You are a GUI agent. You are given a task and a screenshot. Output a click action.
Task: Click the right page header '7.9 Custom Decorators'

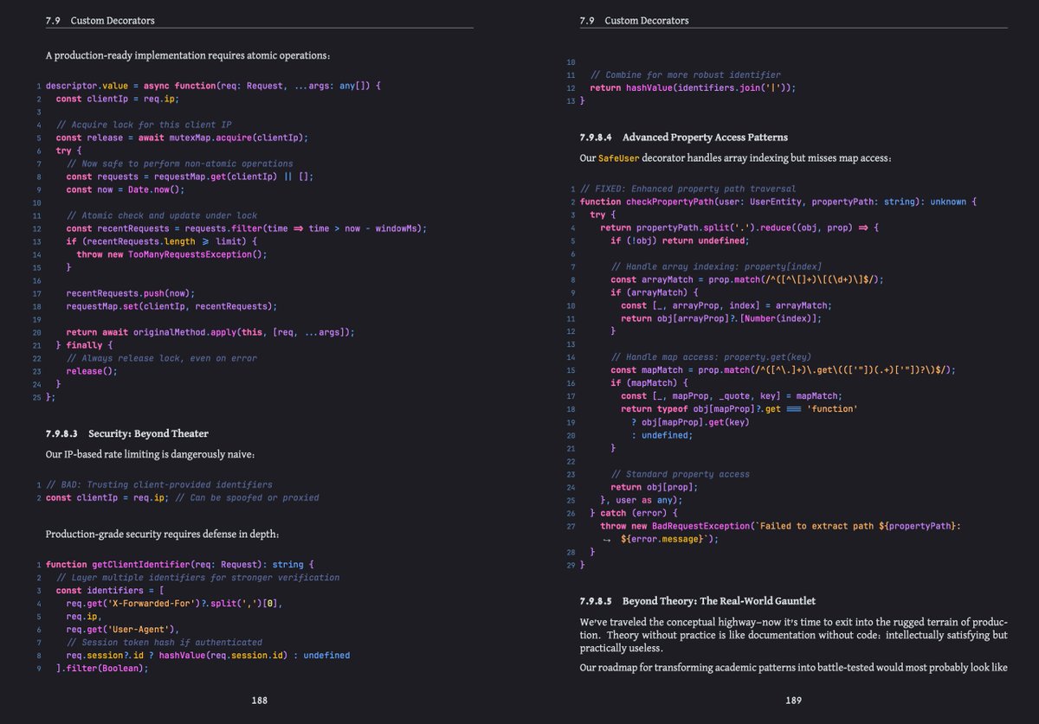tap(635, 20)
